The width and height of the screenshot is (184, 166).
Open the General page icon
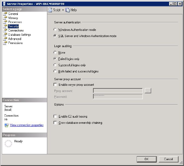5,14
